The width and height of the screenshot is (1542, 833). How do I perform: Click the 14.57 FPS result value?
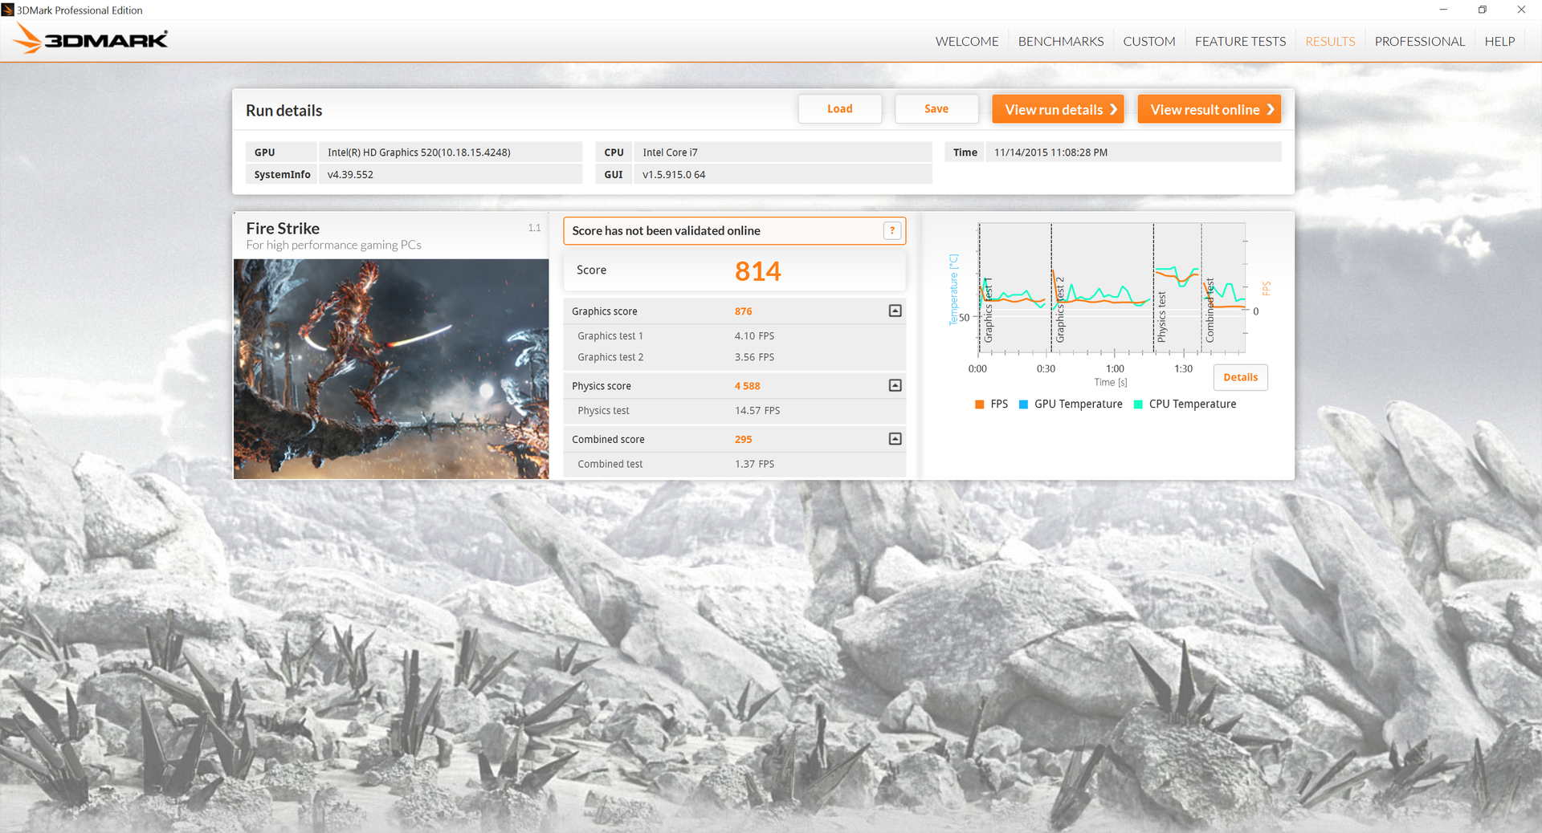coord(757,411)
